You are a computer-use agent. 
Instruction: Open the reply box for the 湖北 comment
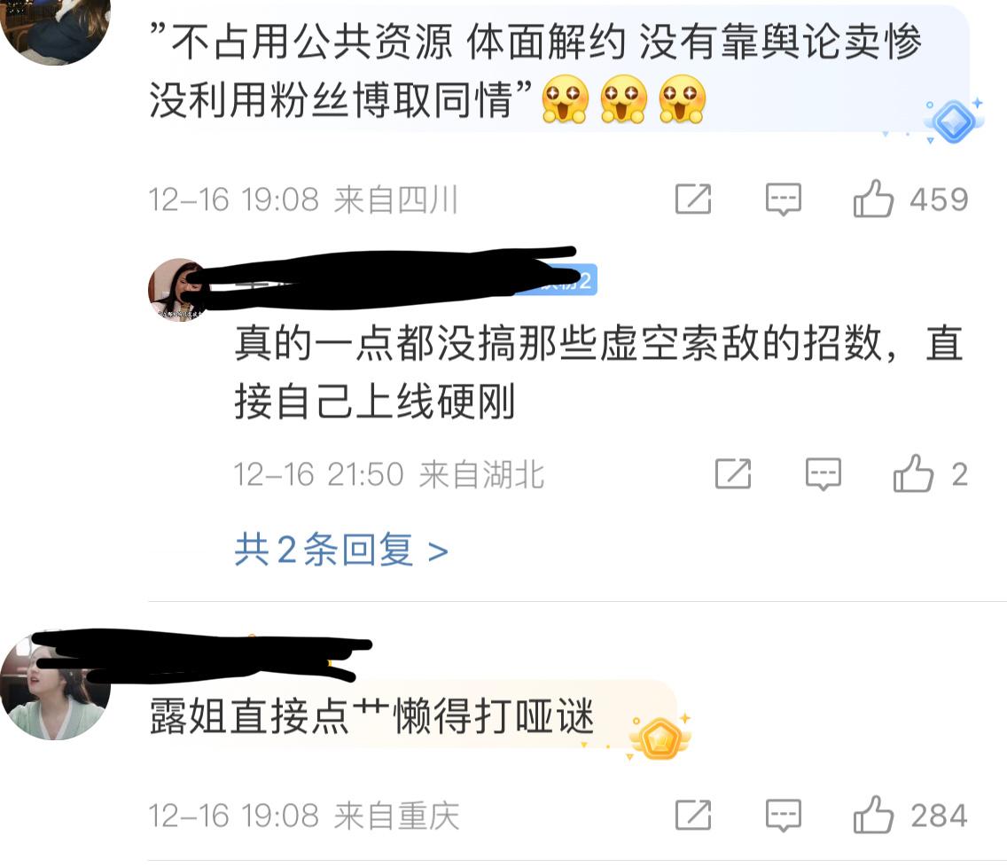(823, 474)
